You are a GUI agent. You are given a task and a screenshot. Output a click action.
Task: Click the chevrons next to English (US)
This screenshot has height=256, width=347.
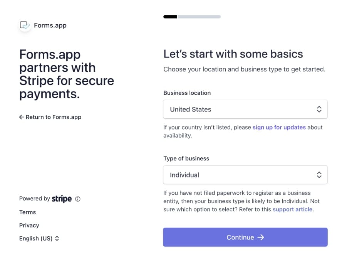pyautogui.click(x=57, y=239)
